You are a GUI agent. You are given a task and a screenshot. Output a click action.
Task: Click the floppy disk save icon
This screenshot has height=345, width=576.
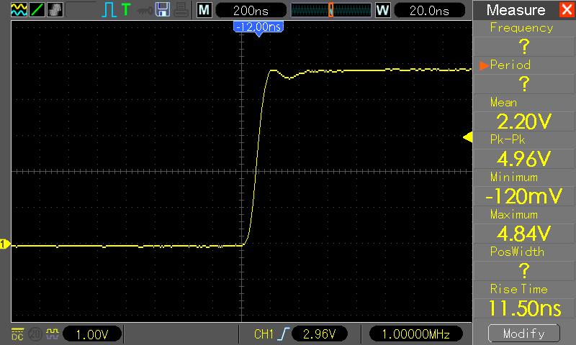(x=163, y=10)
